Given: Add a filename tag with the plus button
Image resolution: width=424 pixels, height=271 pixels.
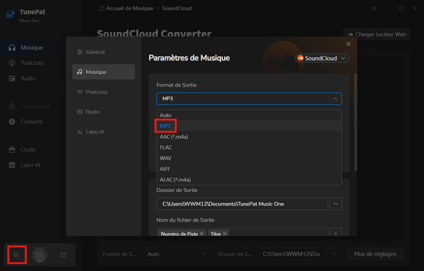Looking at the screenshot, I should tap(336, 233).
